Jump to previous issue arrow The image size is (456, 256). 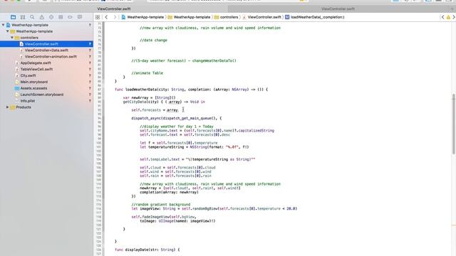[442, 17]
